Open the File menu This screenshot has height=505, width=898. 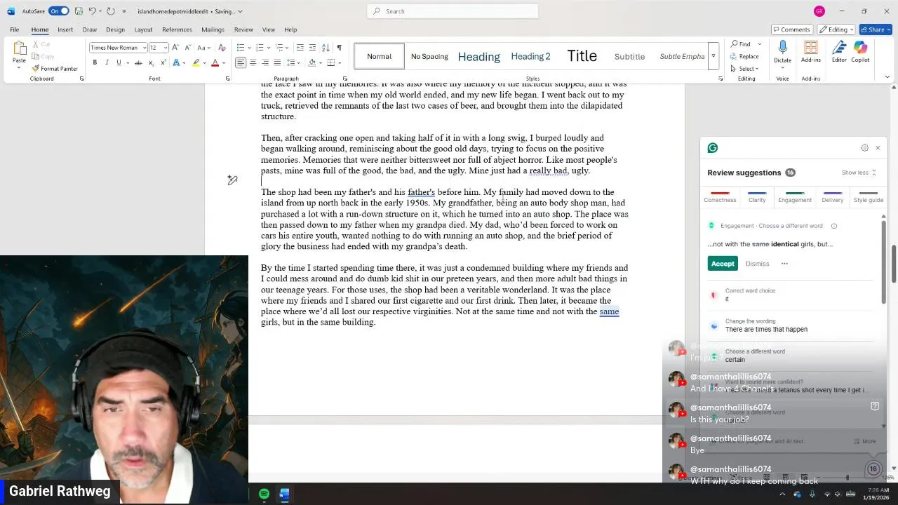(14, 29)
